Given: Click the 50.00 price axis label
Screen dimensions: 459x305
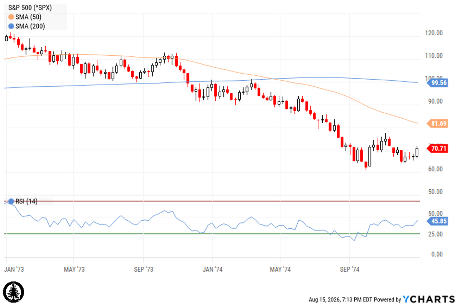Looking at the screenshot, I should 435,192.
